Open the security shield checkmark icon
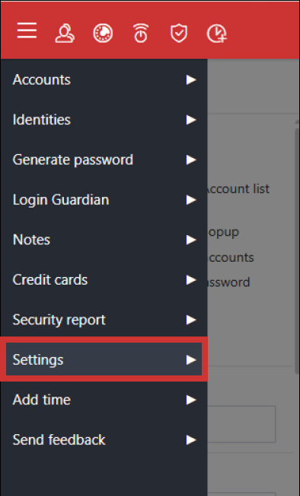Screen dimensions: 300x496 tap(179, 34)
